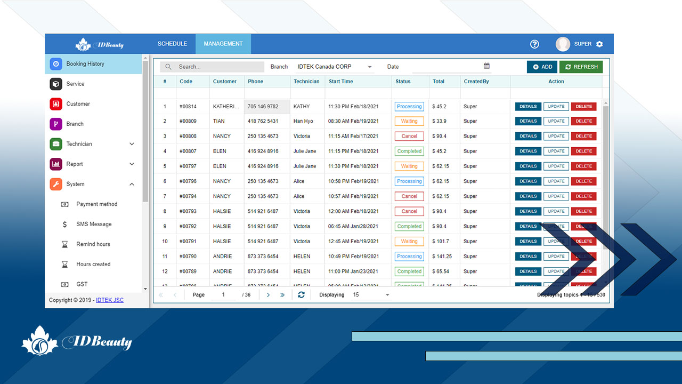Expand the Report sidebar section
The width and height of the screenshot is (682, 384).
pos(132,164)
